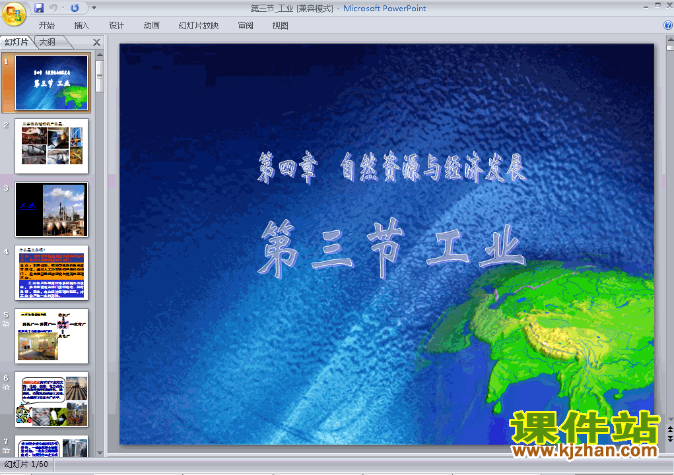
Task: Select slide 4 thumbnail 什么是工业
Action: [x=51, y=272]
